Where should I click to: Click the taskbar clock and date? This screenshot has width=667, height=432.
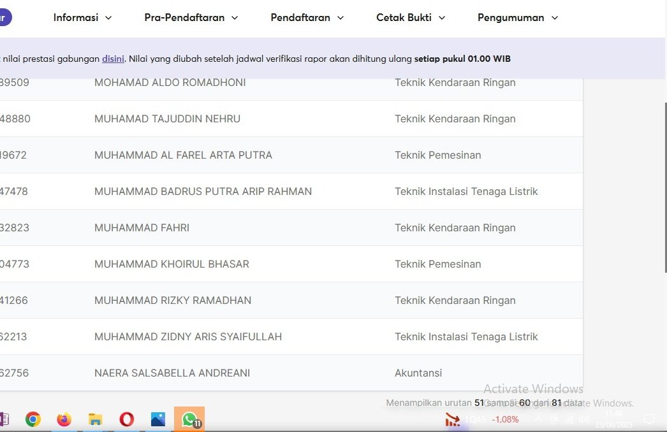614,419
